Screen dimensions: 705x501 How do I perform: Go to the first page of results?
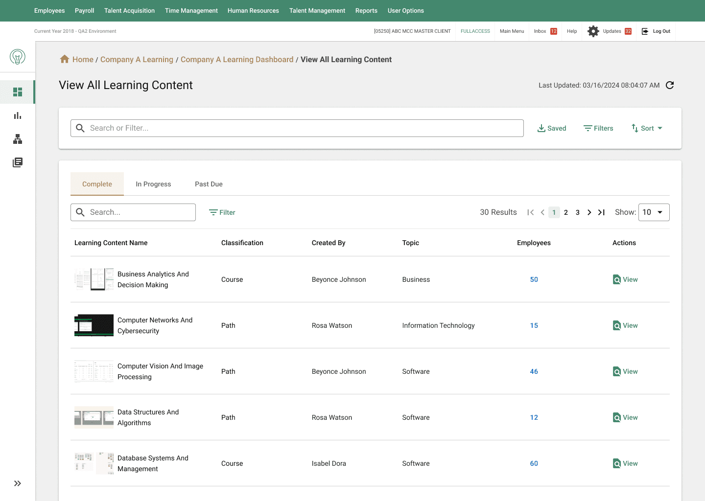(x=530, y=212)
